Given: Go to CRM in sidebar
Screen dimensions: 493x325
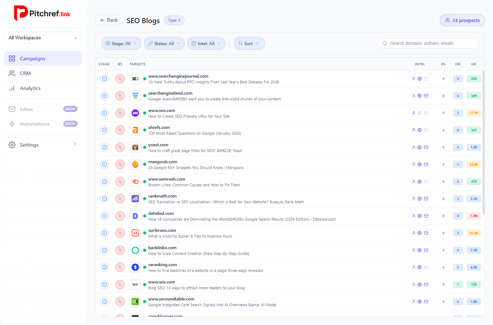Looking at the screenshot, I should [25, 73].
